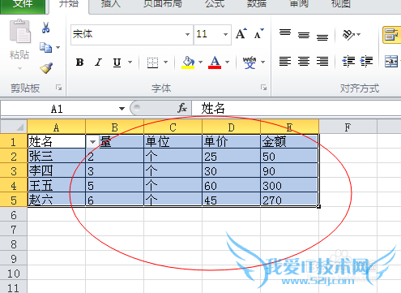Open the fill color dropdown arrow
Screen dimensions: 401x293
(x=200, y=62)
